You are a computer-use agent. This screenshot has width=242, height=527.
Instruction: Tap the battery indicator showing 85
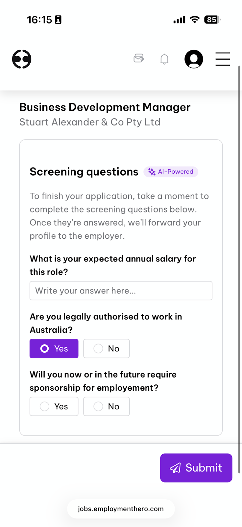(212, 20)
